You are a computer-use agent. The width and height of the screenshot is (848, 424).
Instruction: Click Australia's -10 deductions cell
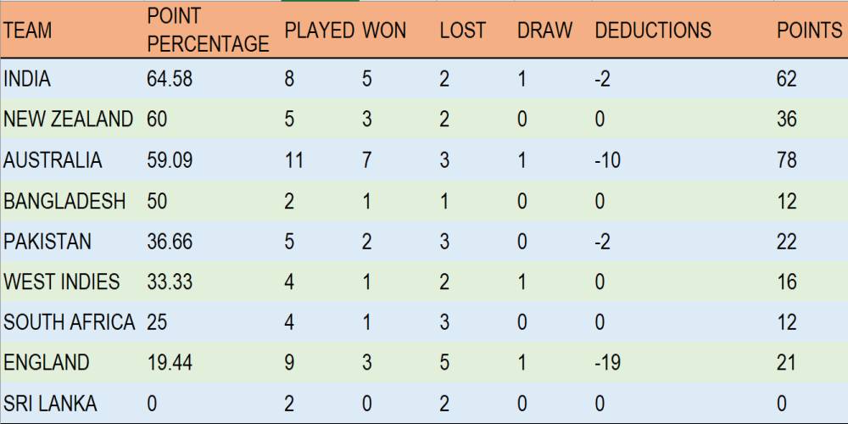[683, 159]
